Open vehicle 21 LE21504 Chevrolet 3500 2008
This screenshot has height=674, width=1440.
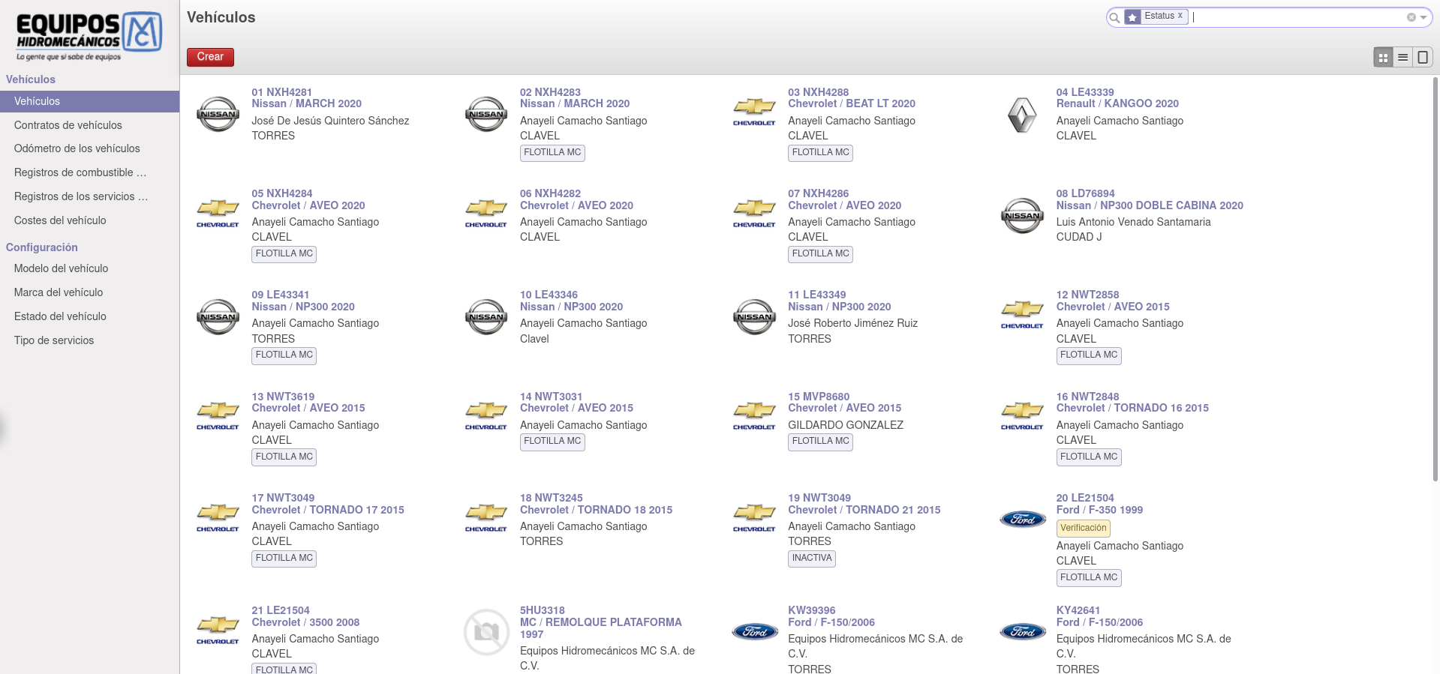pos(305,616)
